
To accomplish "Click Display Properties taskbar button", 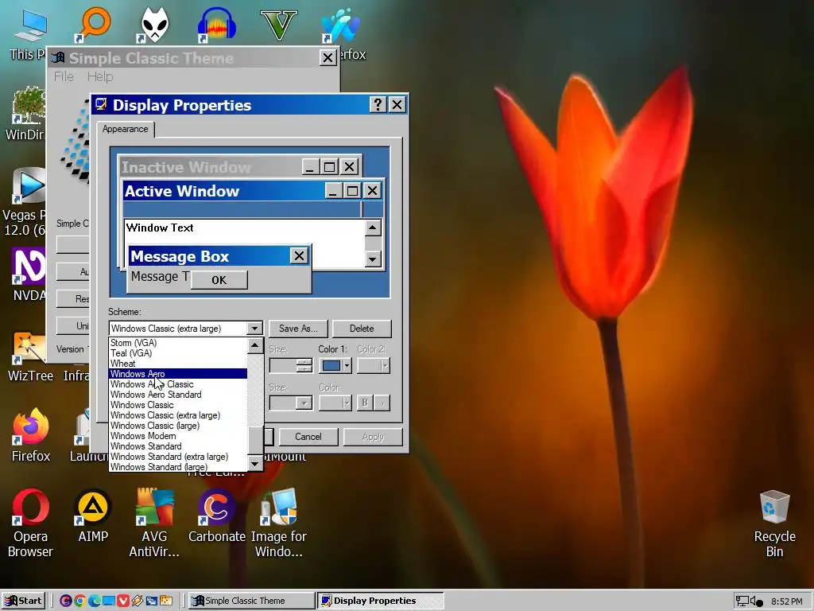I will tap(379, 601).
